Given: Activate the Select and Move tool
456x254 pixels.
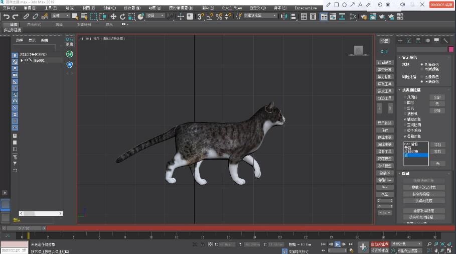Looking at the screenshot, I should [113, 17].
